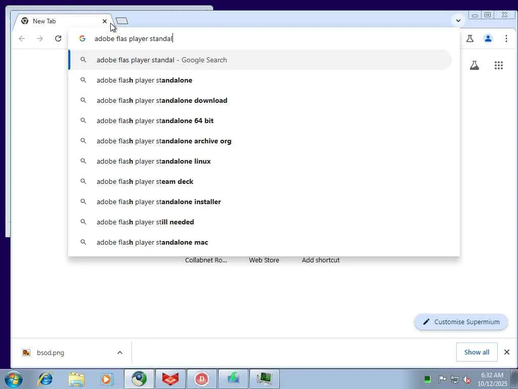
Task: Open the red circular D app in taskbar
Action: [x=201, y=379]
